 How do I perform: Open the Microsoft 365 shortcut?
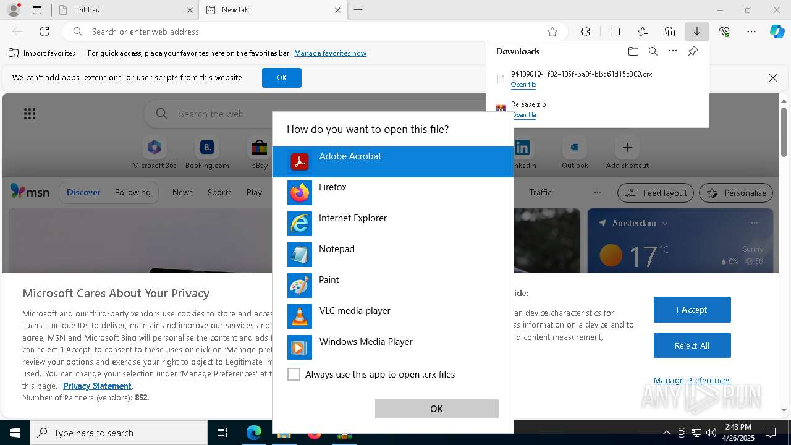154,153
